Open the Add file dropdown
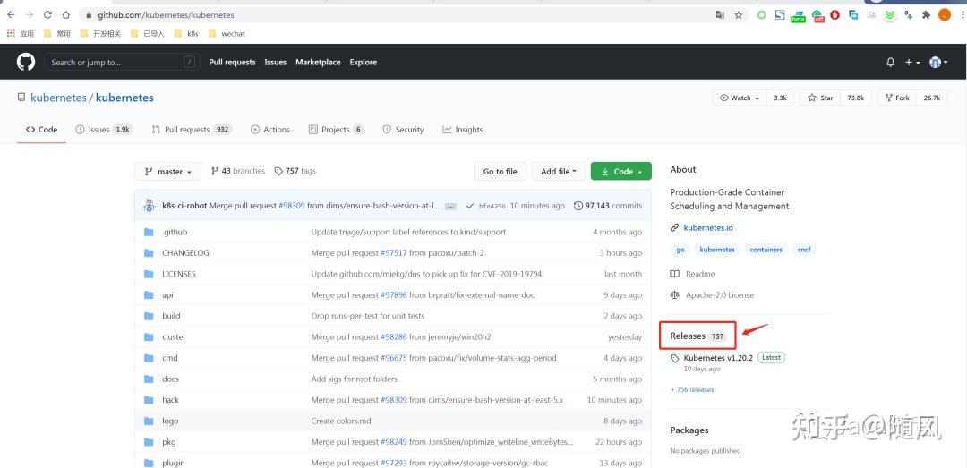The height and width of the screenshot is (468, 967). click(x=558, y=172)
